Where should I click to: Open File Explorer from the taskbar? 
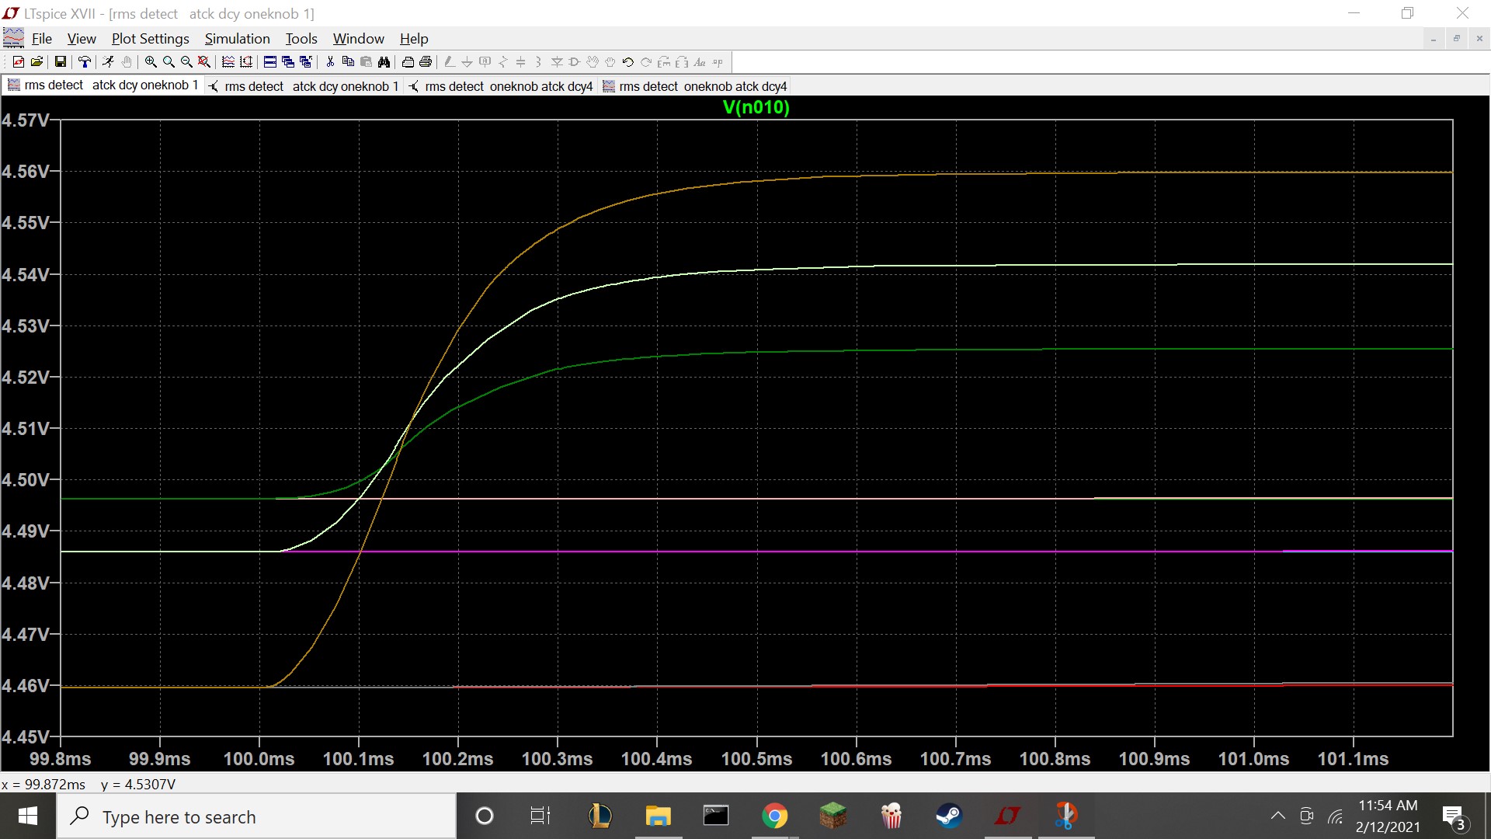point(658,816)
